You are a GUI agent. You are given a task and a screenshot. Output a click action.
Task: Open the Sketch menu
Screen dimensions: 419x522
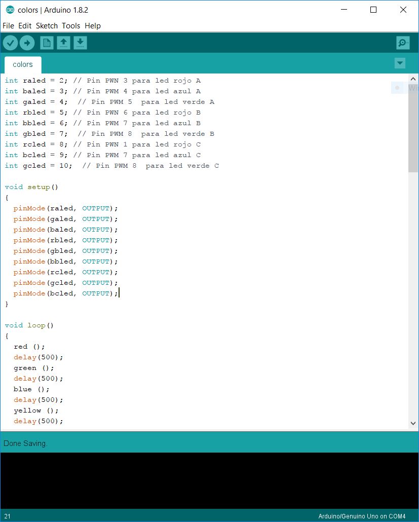(x=47, y=26)
